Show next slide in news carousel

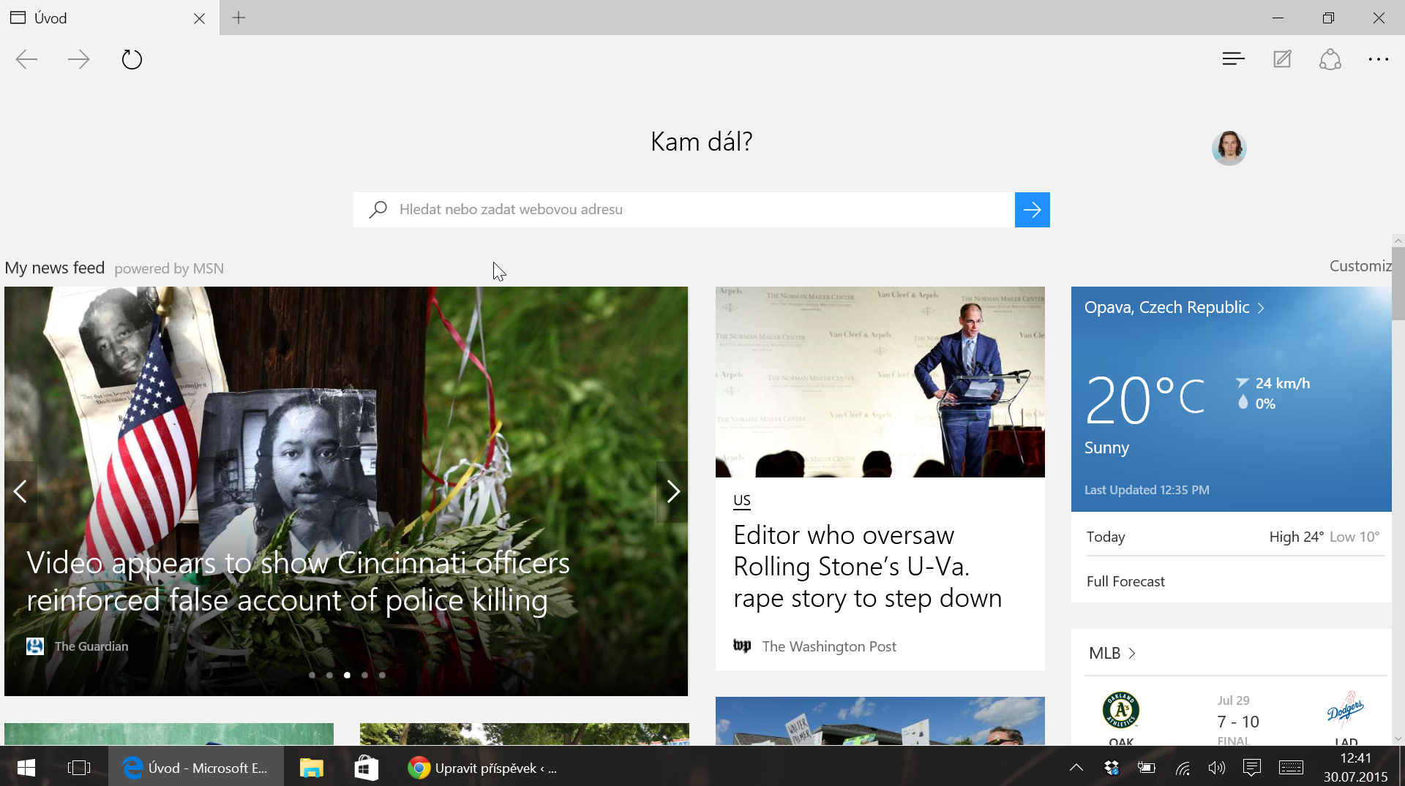(672, 491)
